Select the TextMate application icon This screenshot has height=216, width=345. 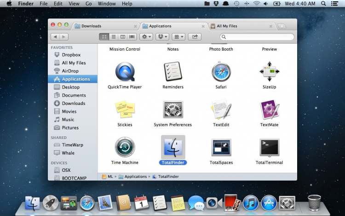[x=269, y=110]
